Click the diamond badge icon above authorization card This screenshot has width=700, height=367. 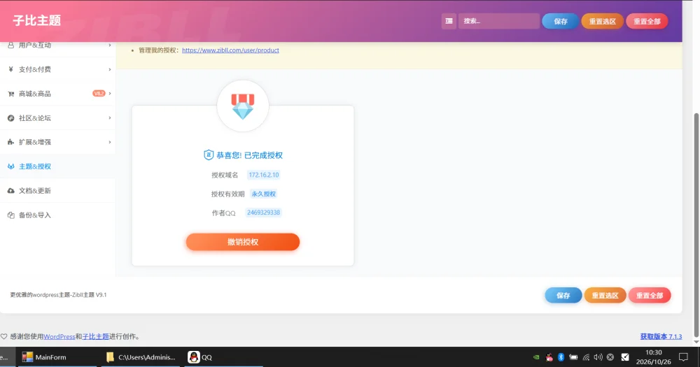point(243,106)
